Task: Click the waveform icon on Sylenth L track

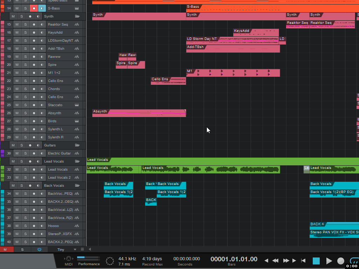Action: [x=77, y=129]
